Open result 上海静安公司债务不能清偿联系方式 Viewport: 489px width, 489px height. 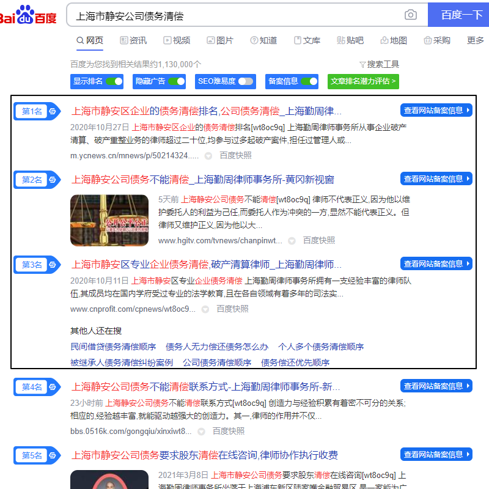point(205,387)
